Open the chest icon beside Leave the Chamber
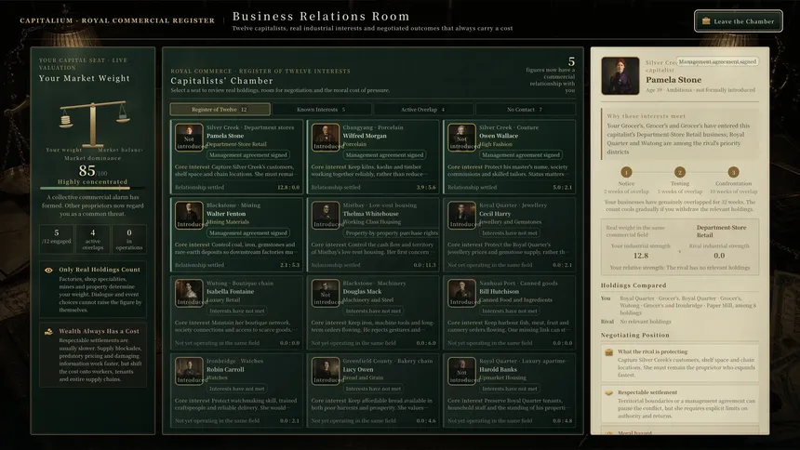The width and height of the screenshot is (800, 450). coord(706,21)
